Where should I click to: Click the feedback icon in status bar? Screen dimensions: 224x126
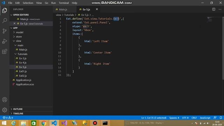pyautogui.click(x=215, y=118)
